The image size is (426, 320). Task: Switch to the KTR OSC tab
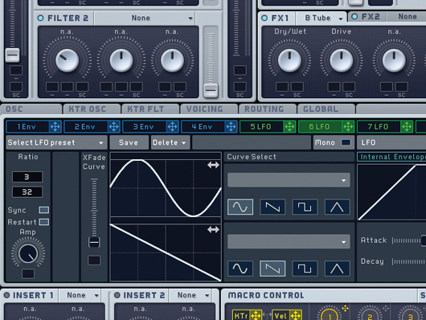[92, 109]
